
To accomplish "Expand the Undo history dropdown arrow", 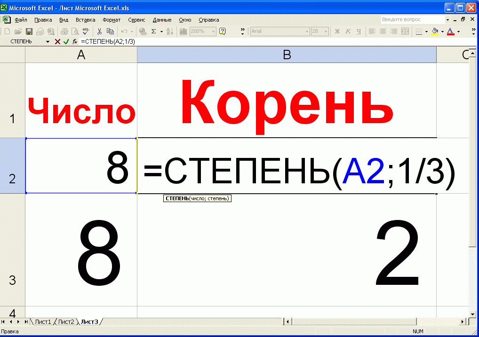I will (132, 31).
